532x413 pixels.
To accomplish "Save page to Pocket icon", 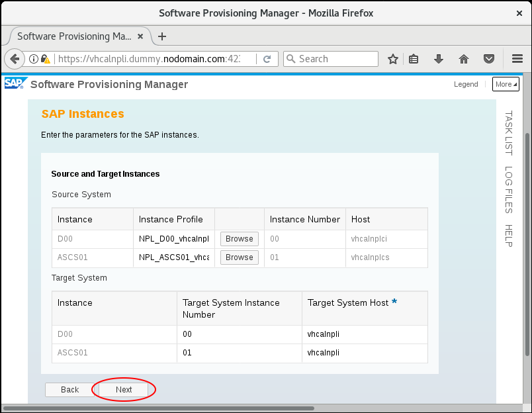I will tap(488, 59).
